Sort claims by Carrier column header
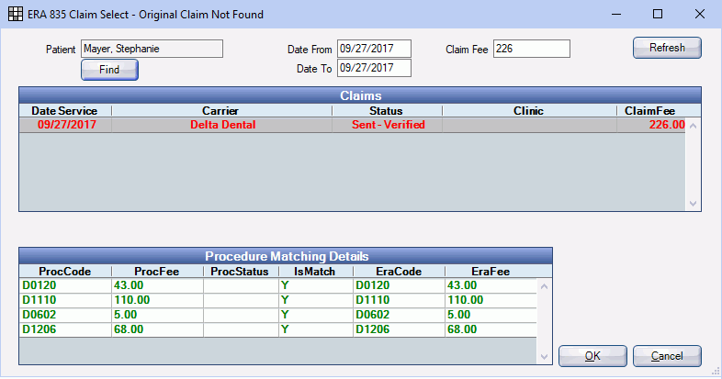 click(221, 111)
